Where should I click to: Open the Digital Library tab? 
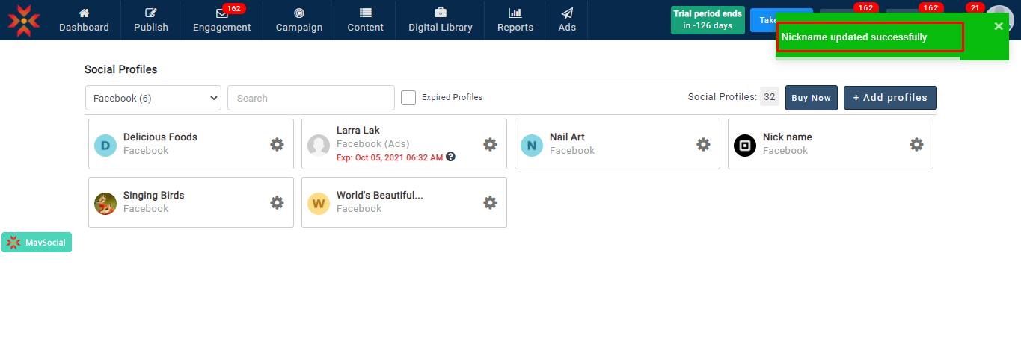440,20
